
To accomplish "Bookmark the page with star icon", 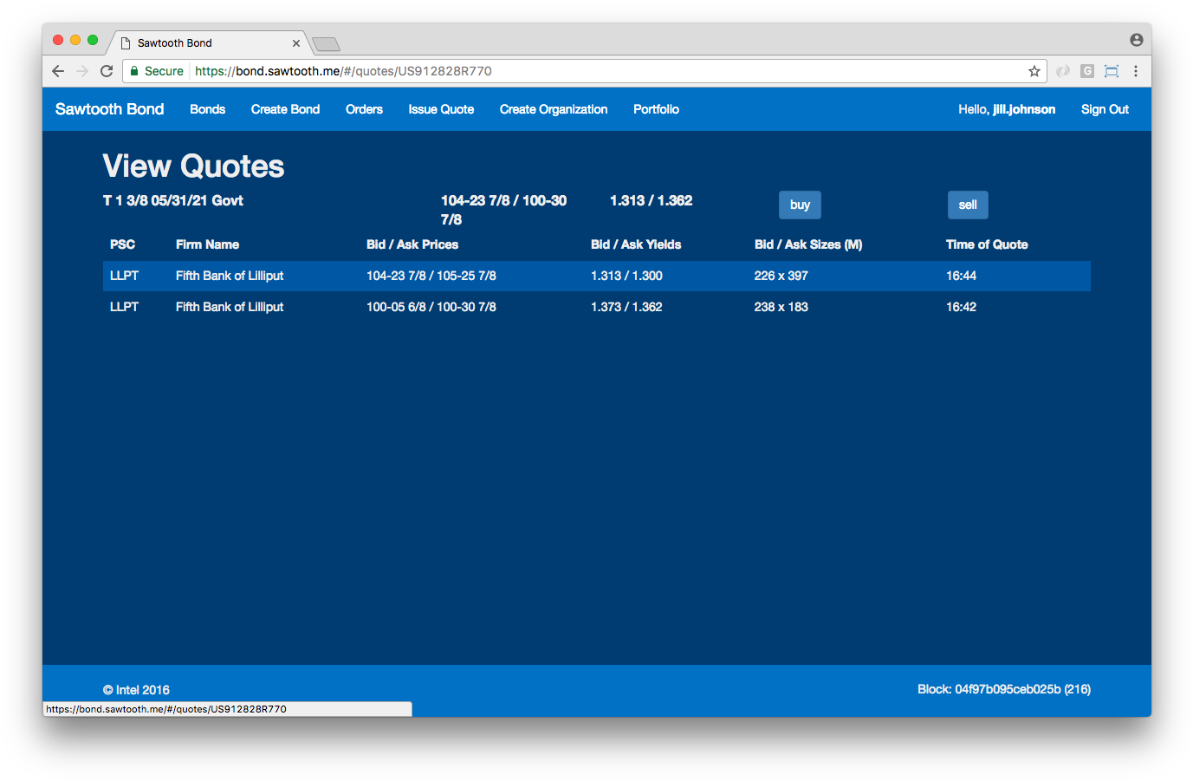I will (1034, 71).
